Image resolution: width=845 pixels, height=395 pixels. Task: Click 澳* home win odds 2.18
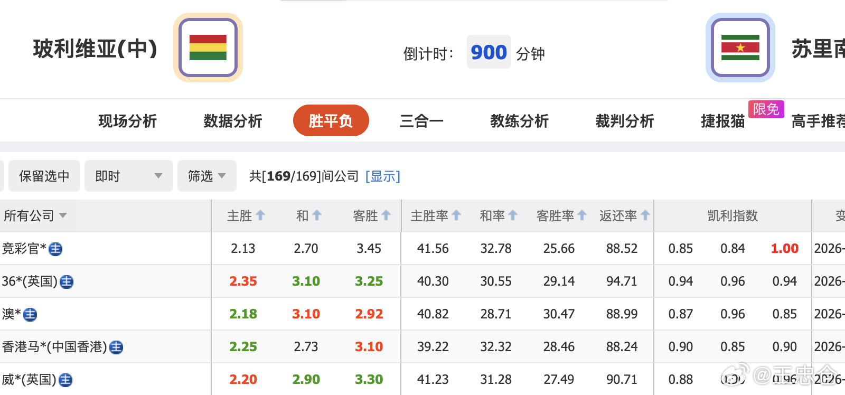point(243,314)
